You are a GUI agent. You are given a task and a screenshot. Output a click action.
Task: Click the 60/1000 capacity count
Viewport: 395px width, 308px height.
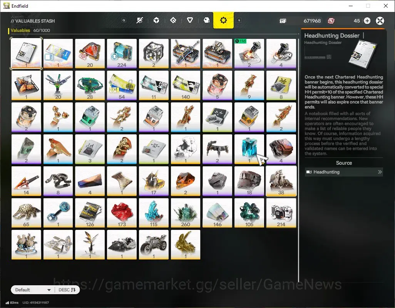pyautogui.click(x=42, y=30)
